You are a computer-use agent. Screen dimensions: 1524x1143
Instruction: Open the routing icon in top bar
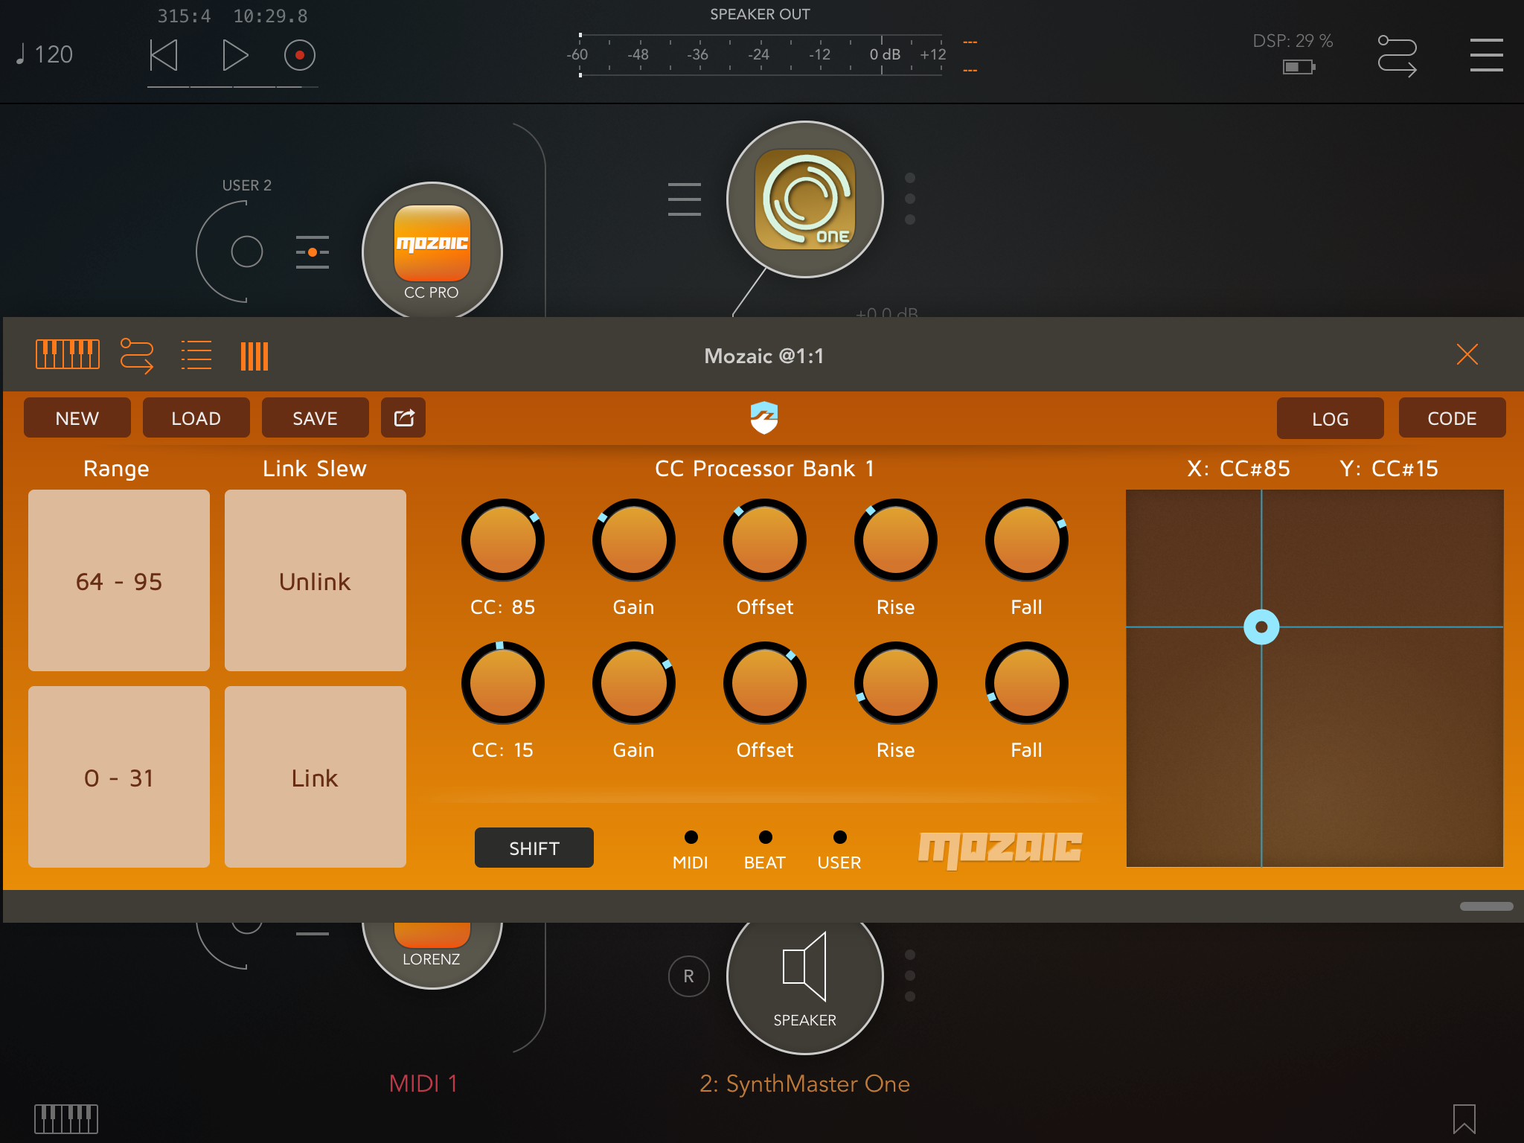click(1397, 55)
